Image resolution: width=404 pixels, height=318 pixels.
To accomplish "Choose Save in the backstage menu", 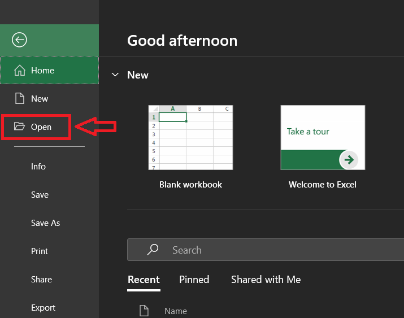I will click(40, 195).
